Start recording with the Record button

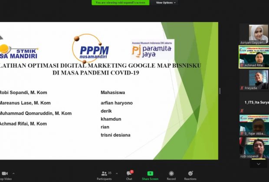(171, 175)
